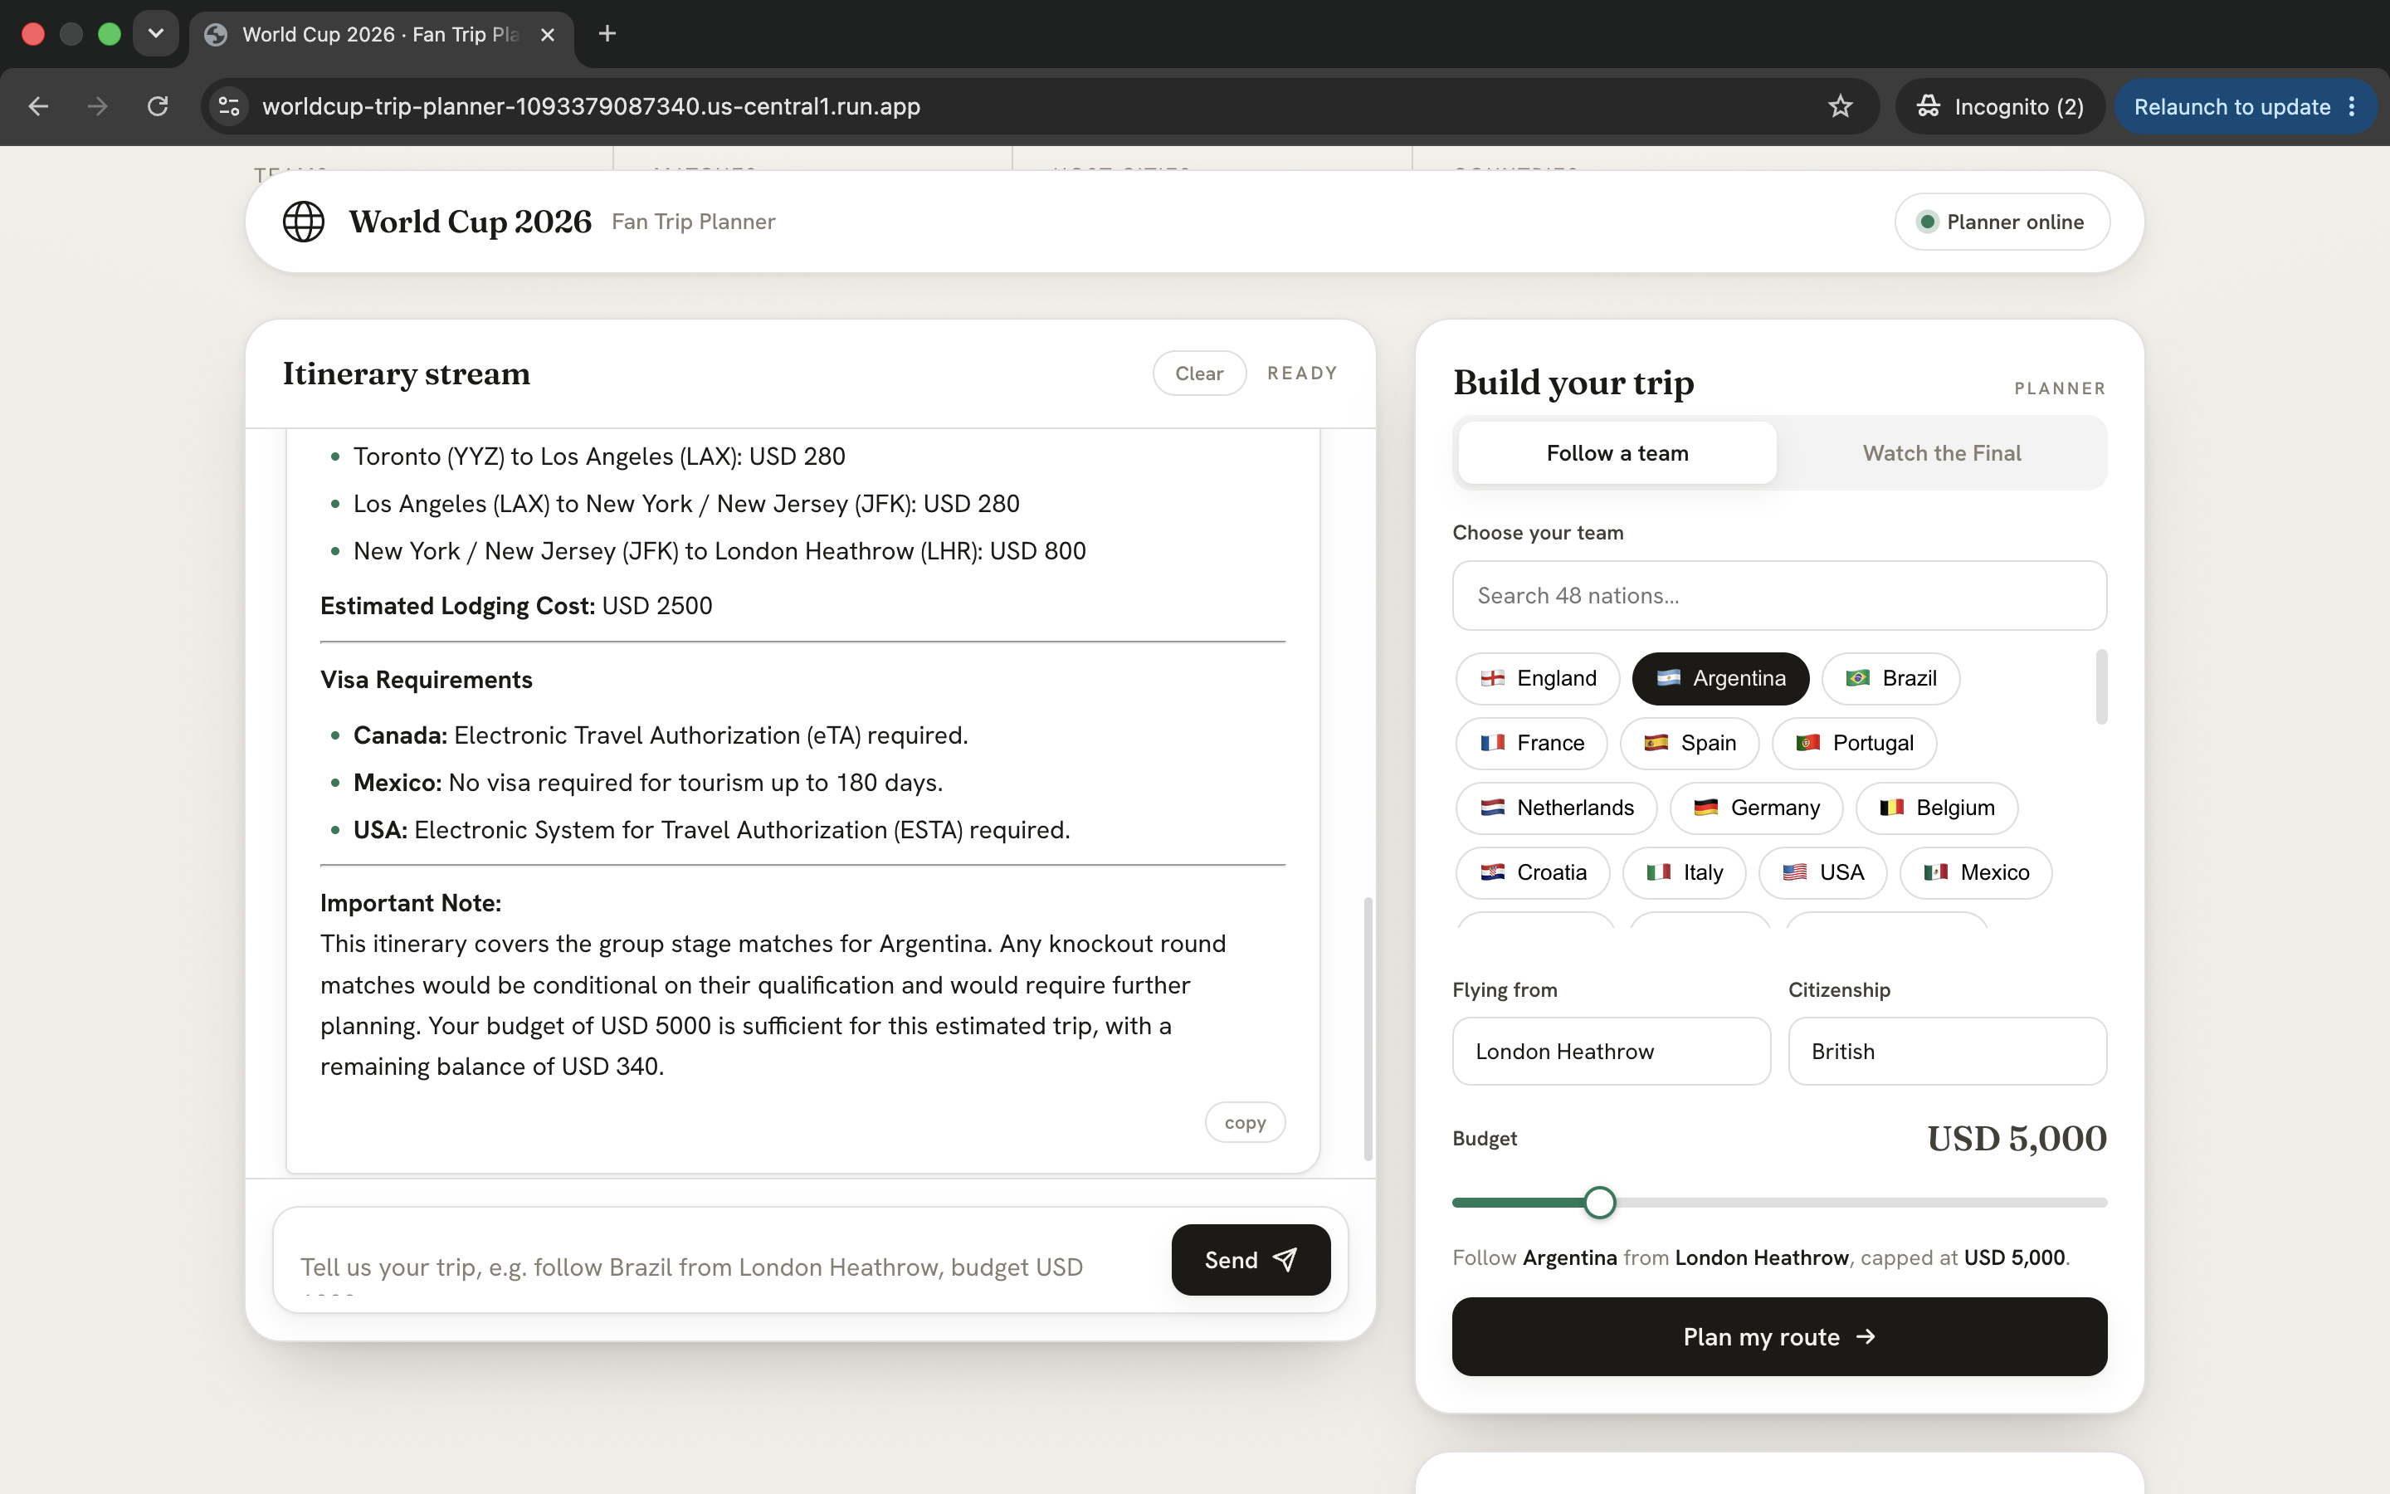This screenshot has width=2390, height=1494.
Task: Close the World Cup 2026 tab
Action: (548, 35)
